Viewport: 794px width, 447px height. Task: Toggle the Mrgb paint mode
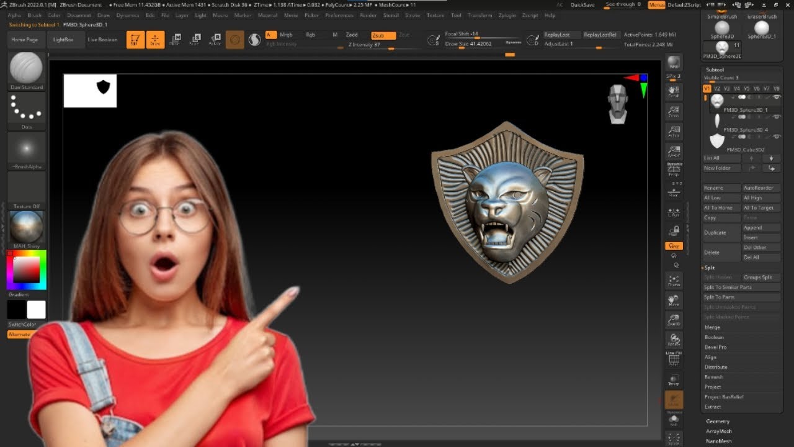[x=286, y=35]
